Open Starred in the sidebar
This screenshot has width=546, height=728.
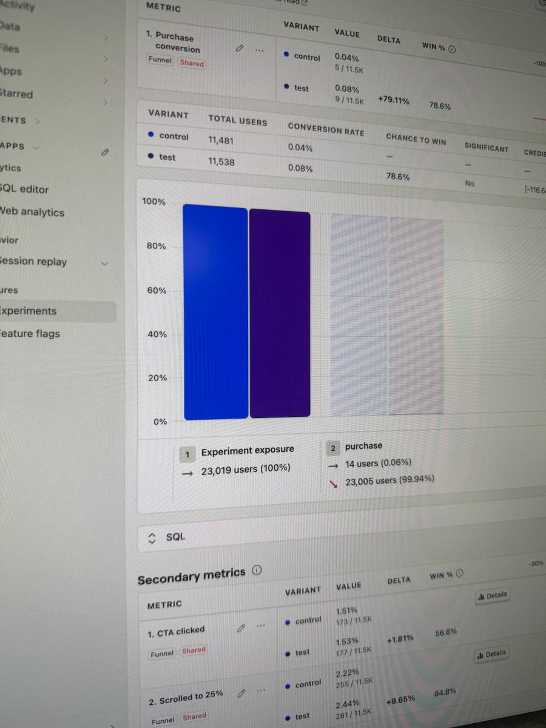16,95
